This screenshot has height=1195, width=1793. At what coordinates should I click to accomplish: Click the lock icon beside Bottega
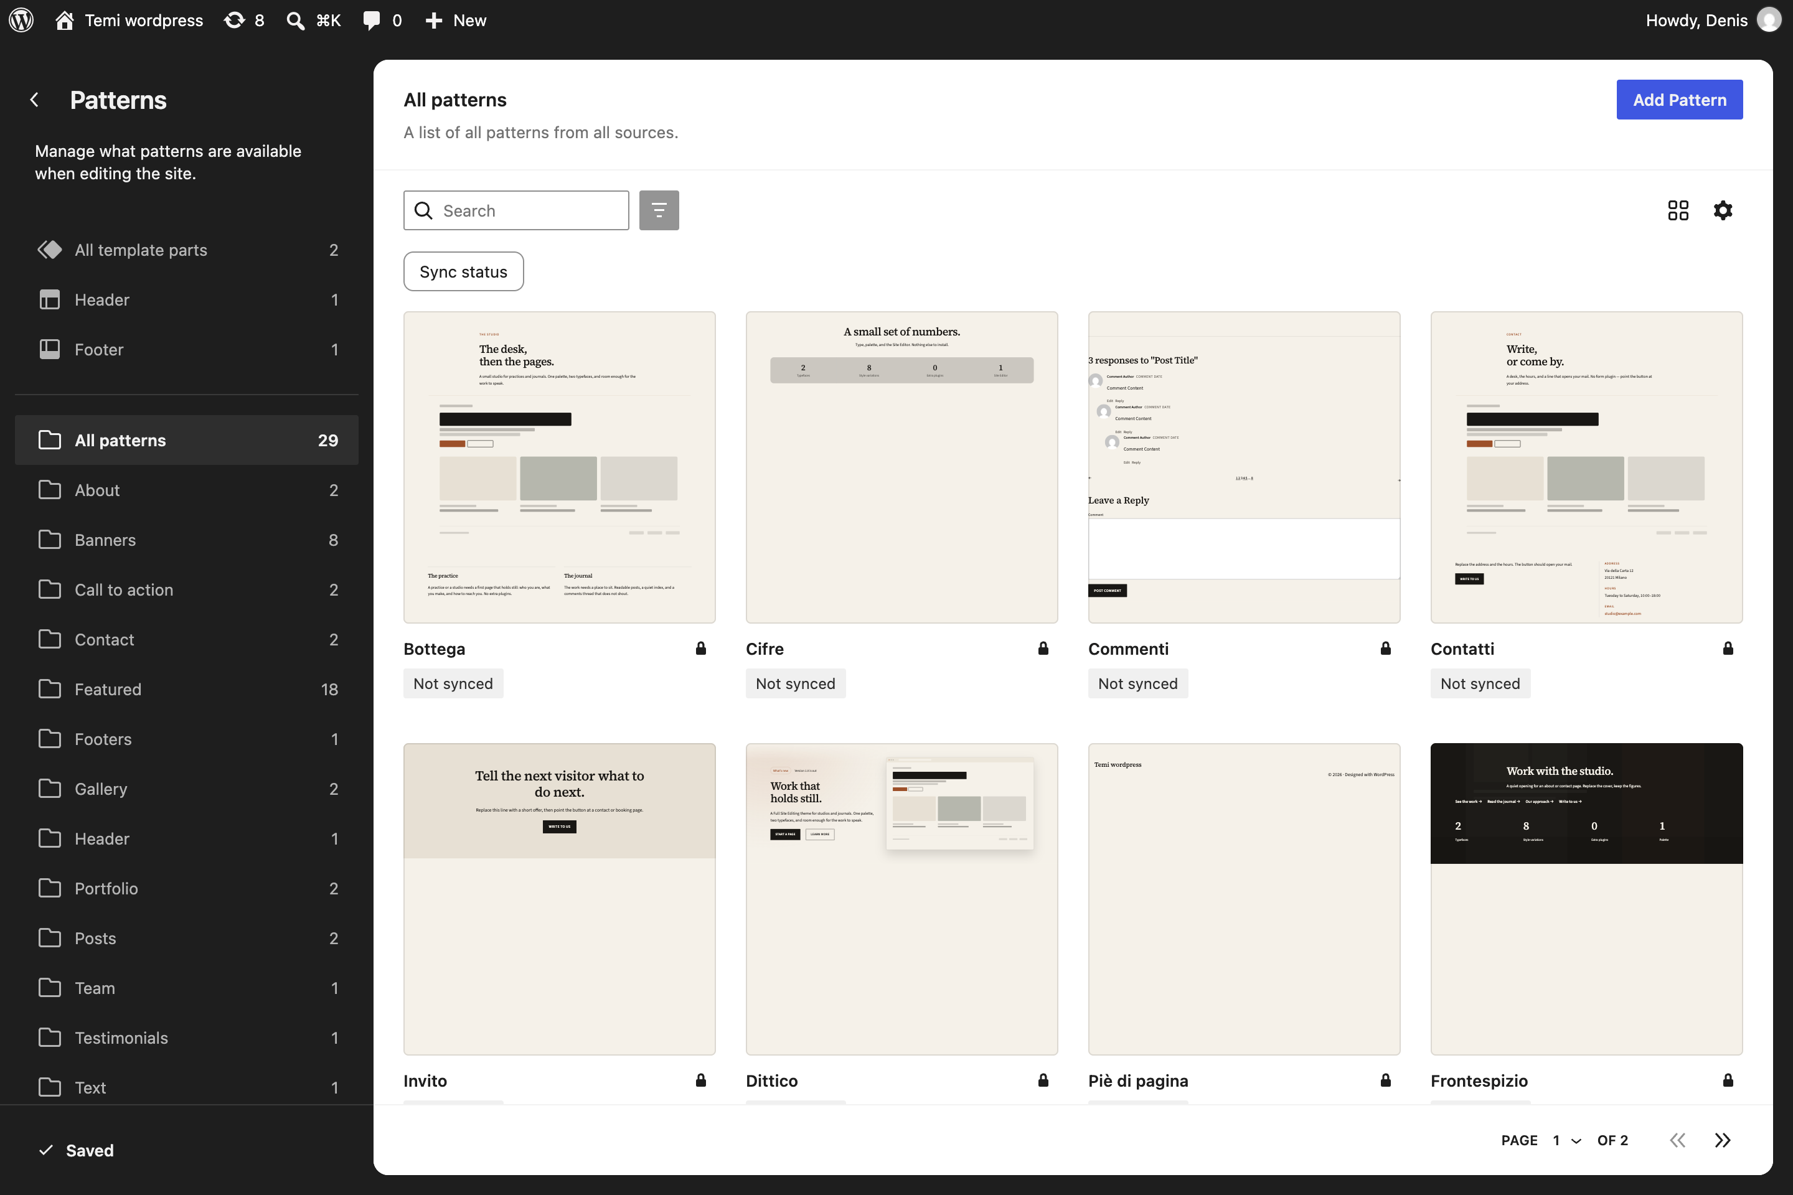click(x=700, y=648)
